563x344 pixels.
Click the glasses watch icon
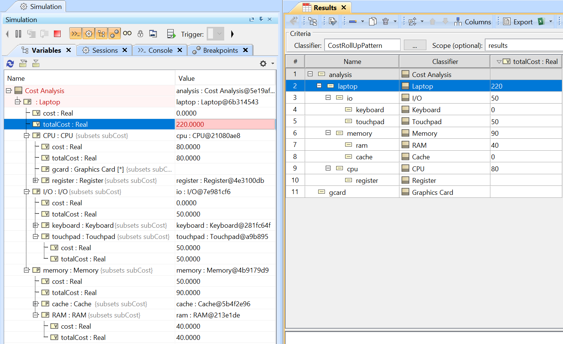tap(127, 34)
